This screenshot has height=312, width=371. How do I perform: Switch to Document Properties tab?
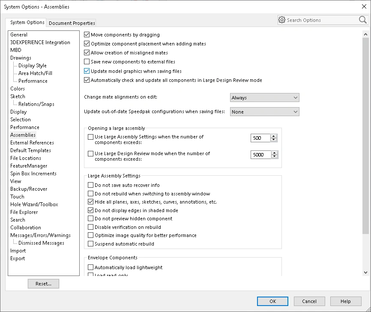[x=72, y=23]
